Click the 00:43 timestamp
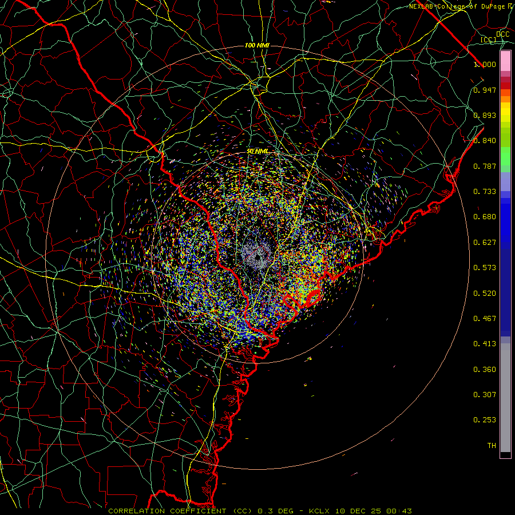Viewport: 515px width, 515px height. tap(399, 511)
